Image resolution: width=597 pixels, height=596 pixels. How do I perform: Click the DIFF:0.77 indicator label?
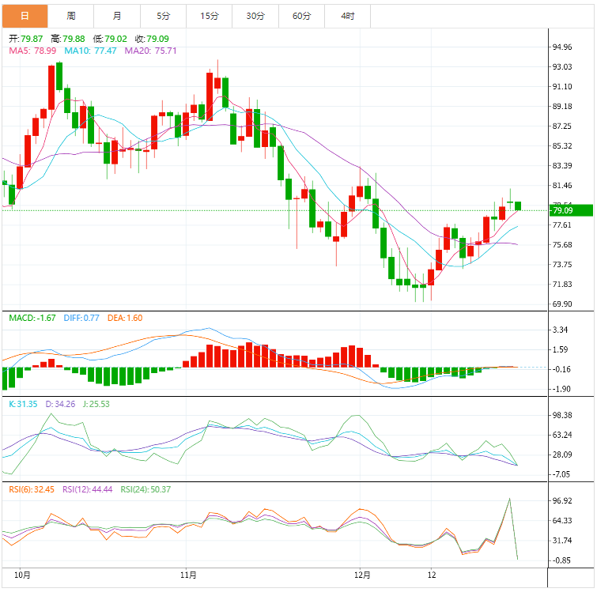click(81, 318)
